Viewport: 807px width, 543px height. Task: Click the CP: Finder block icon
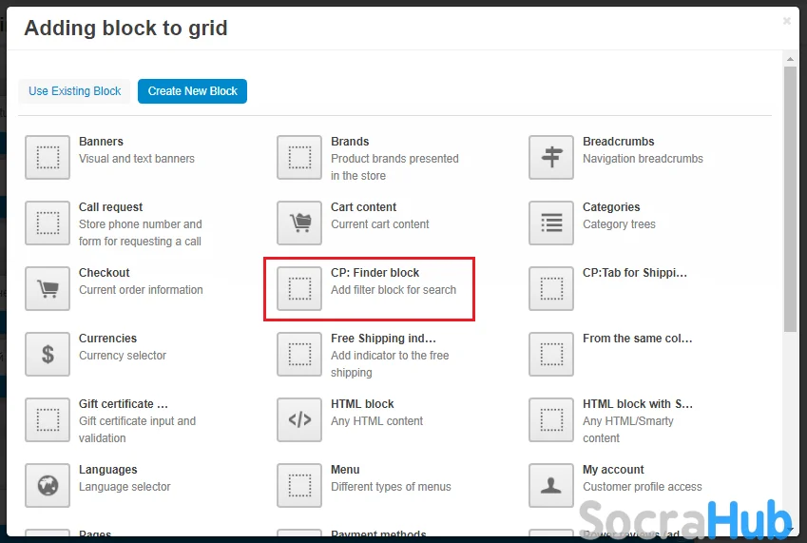(299, 289)
